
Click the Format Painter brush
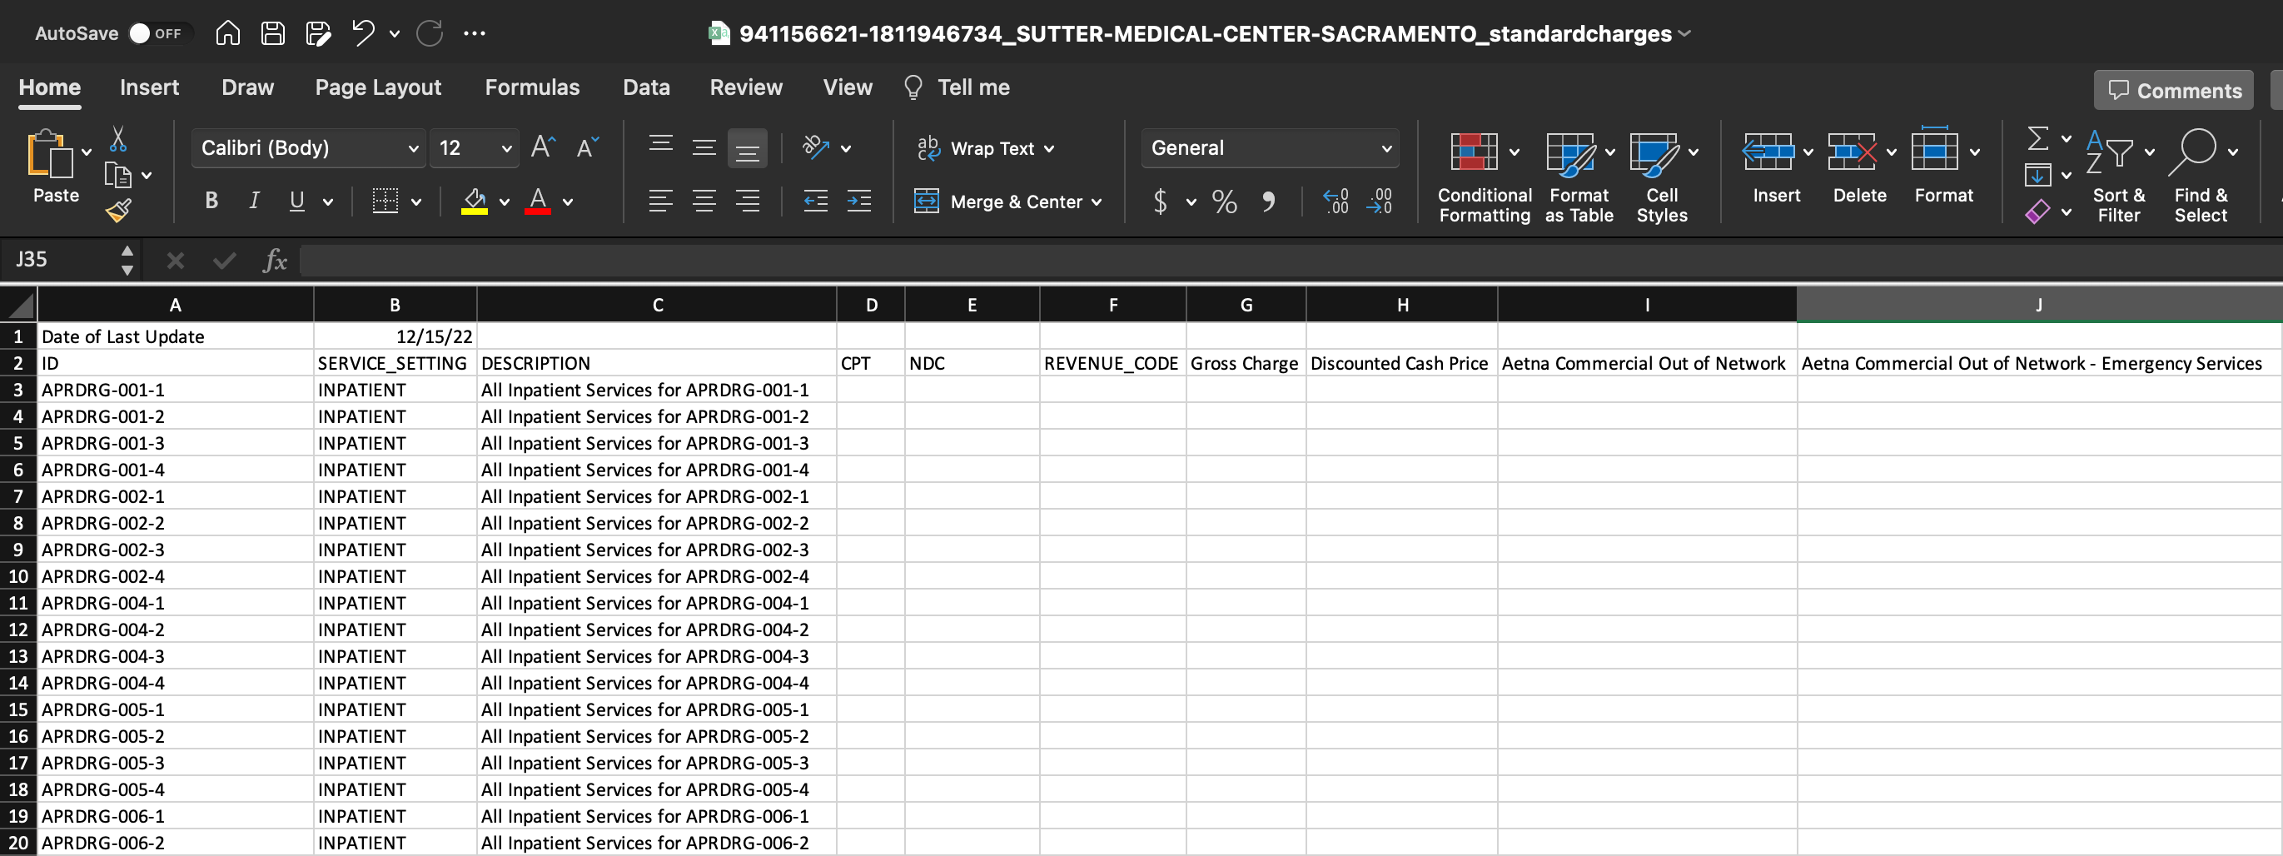point(118,211)
